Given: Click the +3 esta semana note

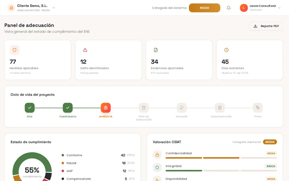Looking at the screenshot, I should [x=20, y=73].
